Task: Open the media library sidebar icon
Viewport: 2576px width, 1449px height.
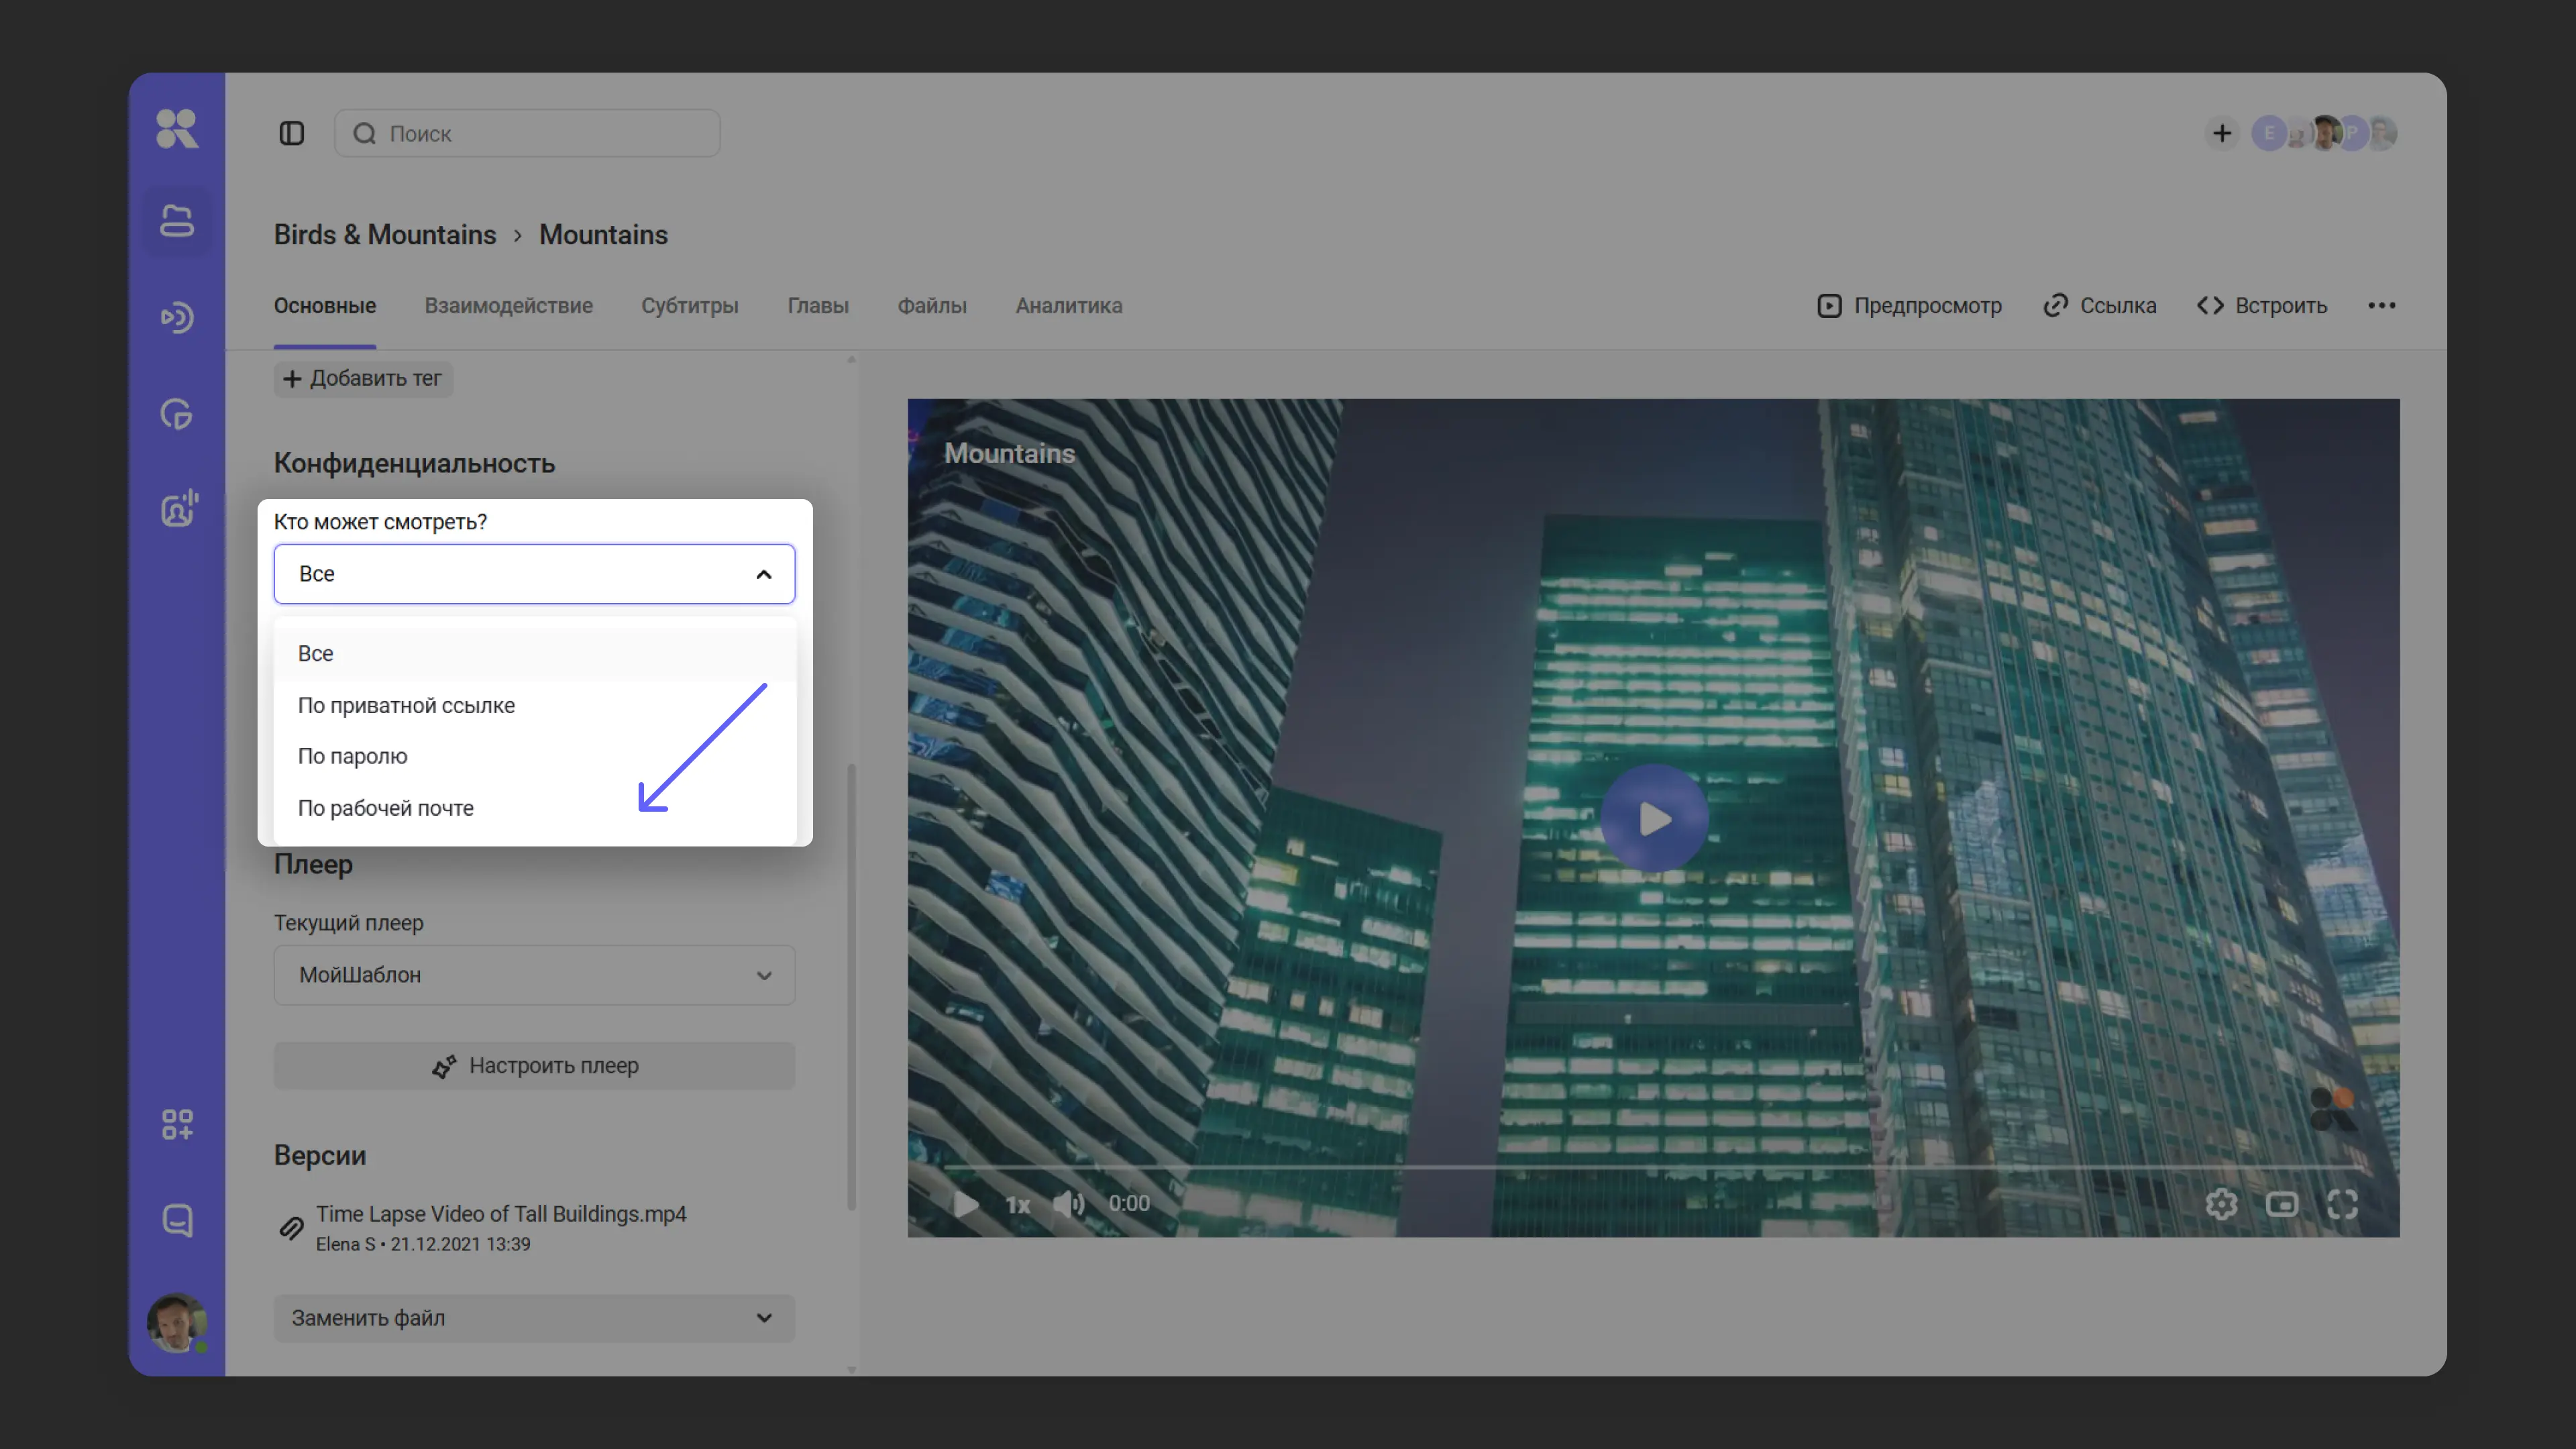Action: (177, 221)
